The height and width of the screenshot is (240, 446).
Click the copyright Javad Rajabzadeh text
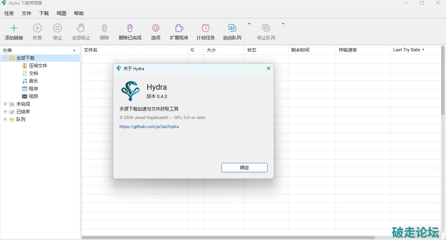point(162,118)
